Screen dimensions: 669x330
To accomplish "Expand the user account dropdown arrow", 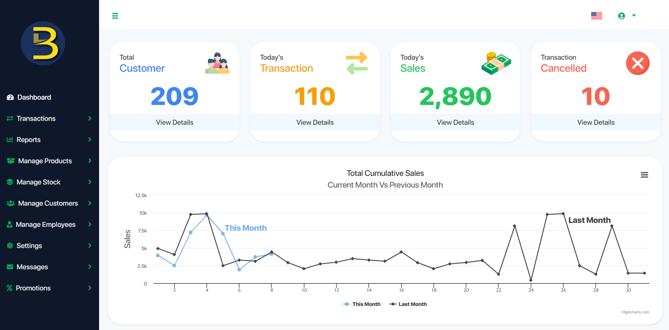I will pos(634,16).
